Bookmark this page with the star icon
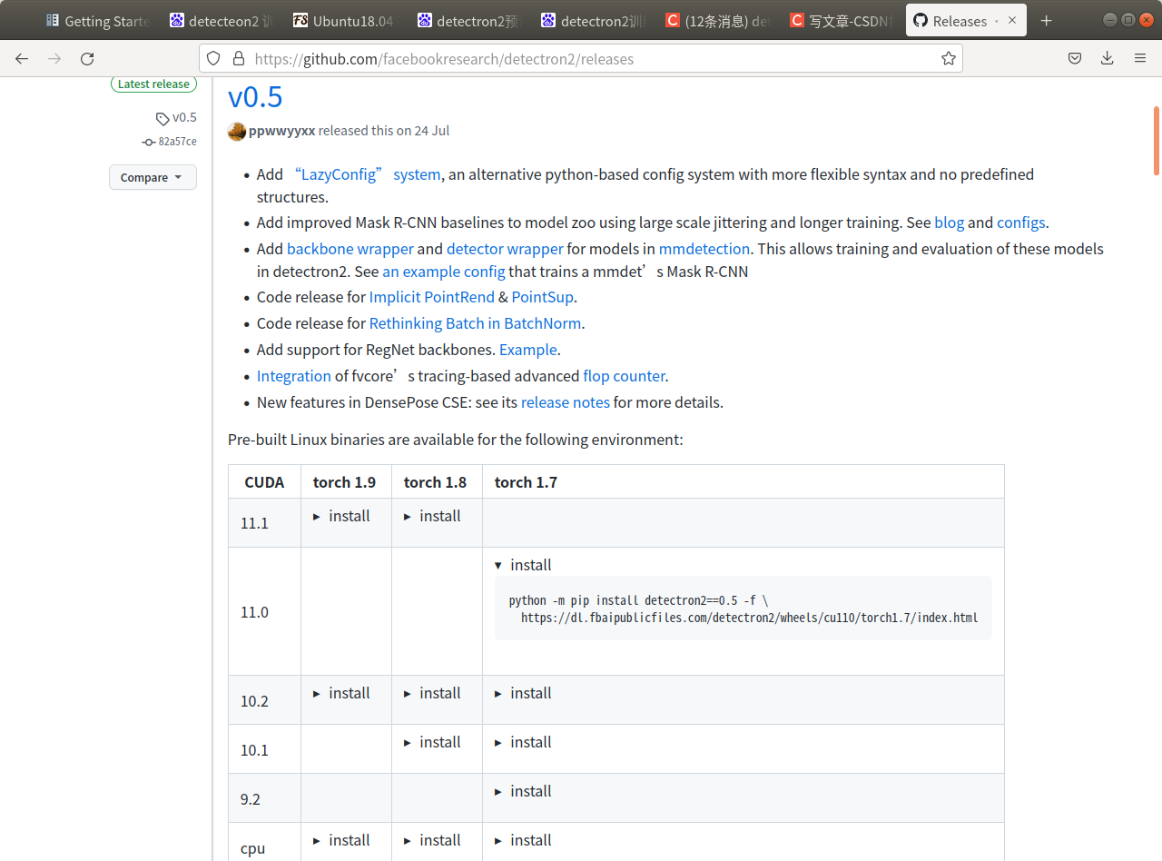1162x861 pixels. coord(949,58)
